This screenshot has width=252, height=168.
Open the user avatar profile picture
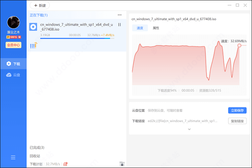[13, 22]
